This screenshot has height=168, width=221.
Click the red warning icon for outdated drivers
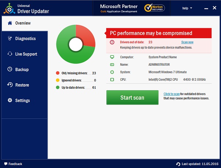(112, 42)
